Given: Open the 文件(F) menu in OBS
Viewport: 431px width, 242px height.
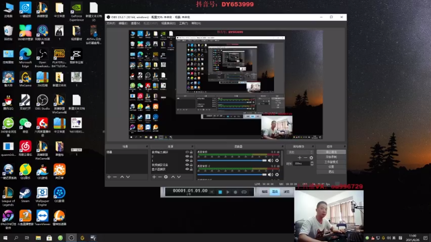Looking at the screenshot, I should [110, 24].
